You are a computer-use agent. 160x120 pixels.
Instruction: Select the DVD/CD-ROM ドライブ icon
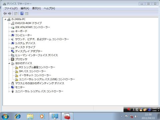click(13, 23)
